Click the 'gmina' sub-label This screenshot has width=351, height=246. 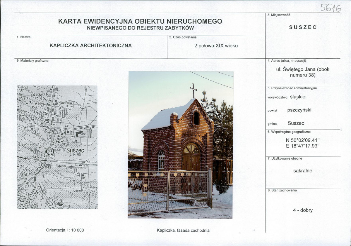[x=272, y=124]
